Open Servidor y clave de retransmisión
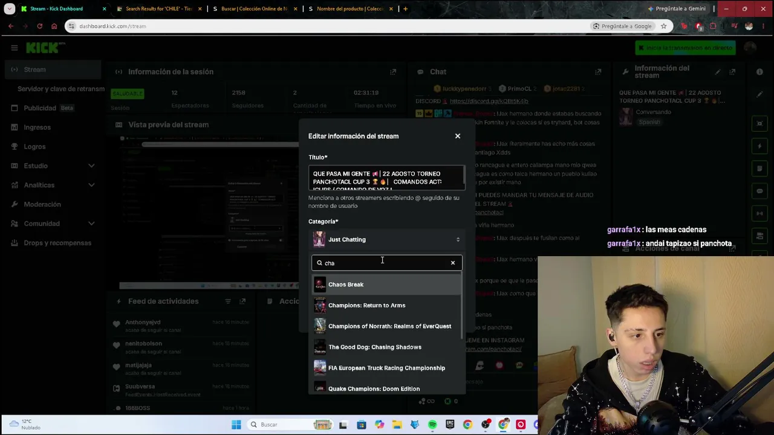The width and height of the screenshot is (774, 435). click(x=60, y=89)
